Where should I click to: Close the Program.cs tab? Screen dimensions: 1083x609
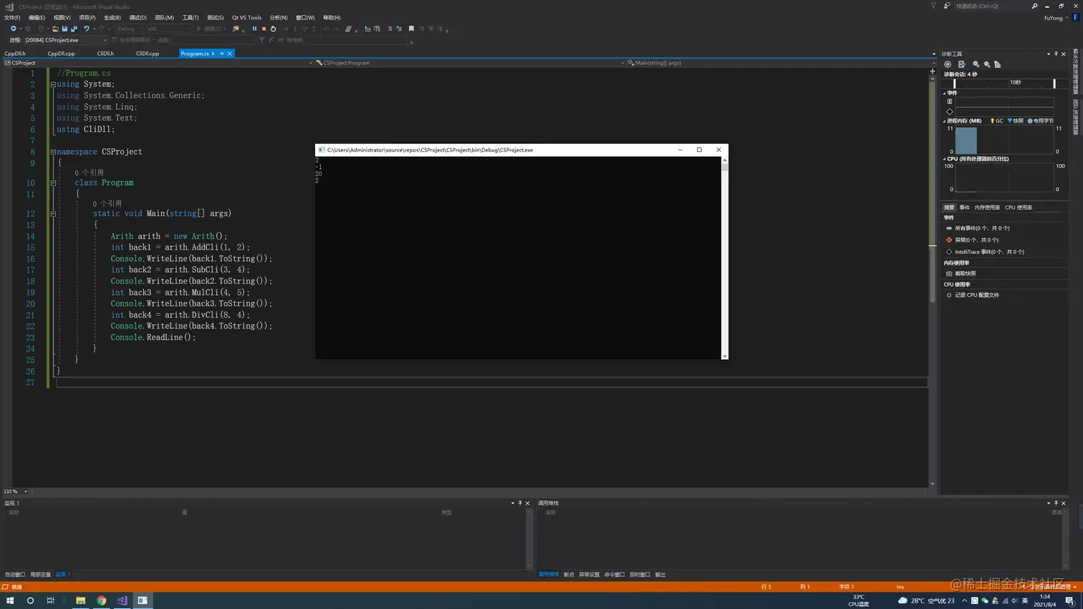(230, 54)
